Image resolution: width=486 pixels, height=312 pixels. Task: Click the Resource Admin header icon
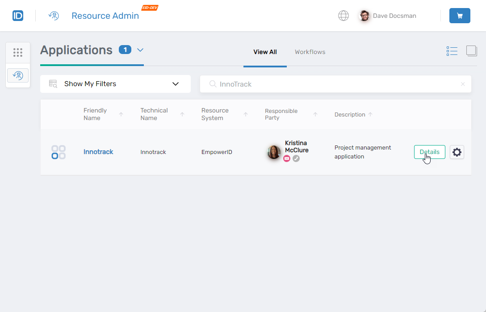click(54, 16)
